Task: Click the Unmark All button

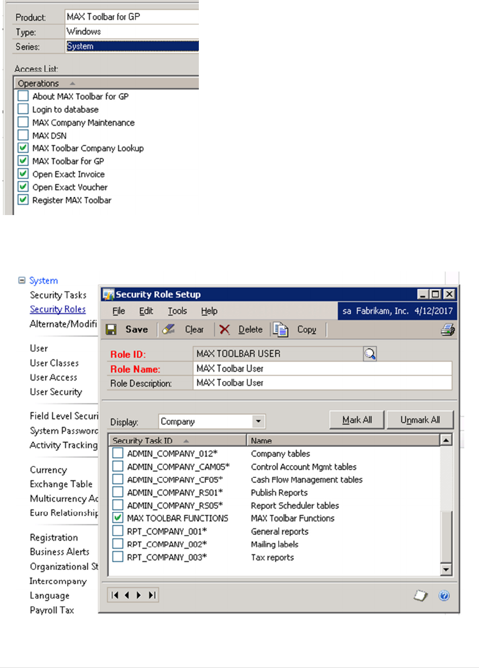Action: (x=420, y=420)
